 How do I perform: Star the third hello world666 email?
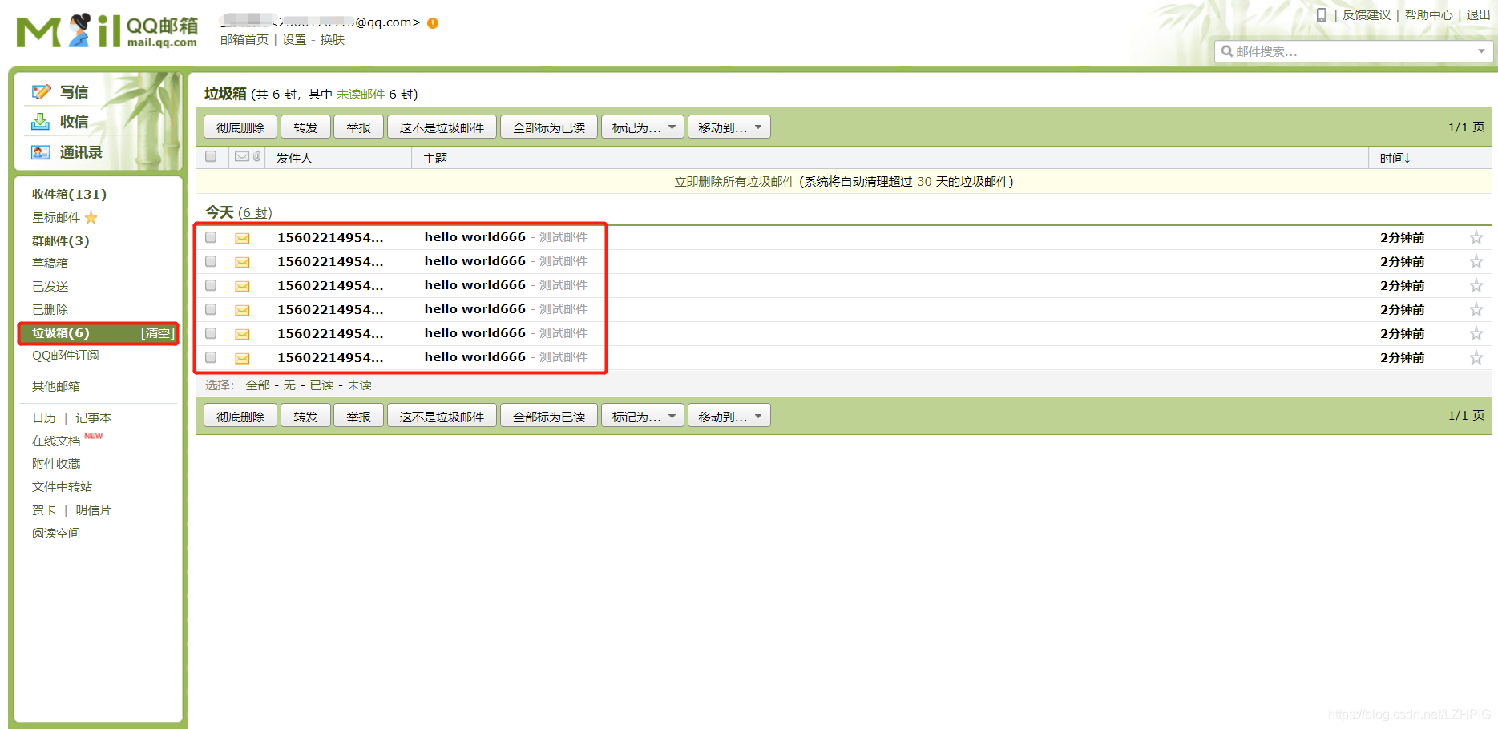pos(1476,285)
